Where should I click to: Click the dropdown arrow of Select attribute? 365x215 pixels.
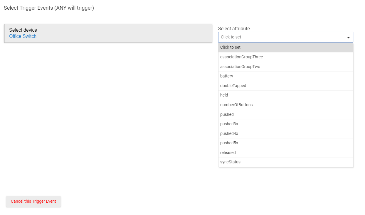point(348,37)
